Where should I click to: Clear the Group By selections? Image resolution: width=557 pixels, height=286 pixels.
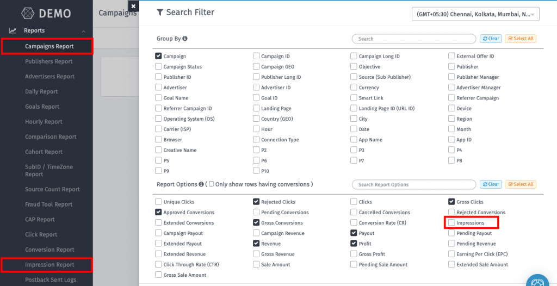pyautogui.click(x=491, y=39)
